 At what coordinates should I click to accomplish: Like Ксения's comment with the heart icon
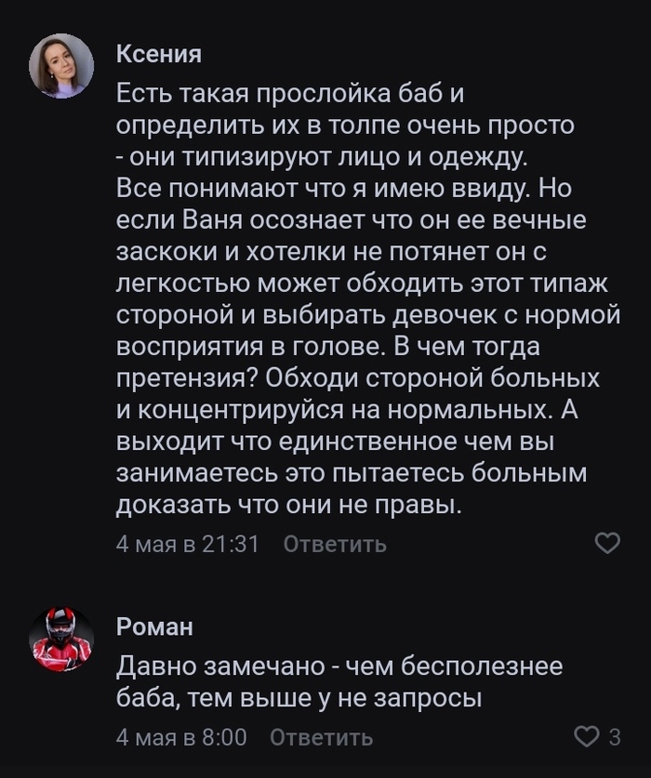click(x=606, y=543)
